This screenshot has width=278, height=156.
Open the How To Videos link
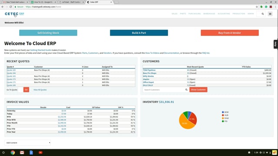click(152, 53)
